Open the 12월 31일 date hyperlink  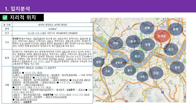(x=39, y=33)
